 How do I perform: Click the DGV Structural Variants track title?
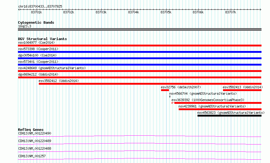coord(42,39)
